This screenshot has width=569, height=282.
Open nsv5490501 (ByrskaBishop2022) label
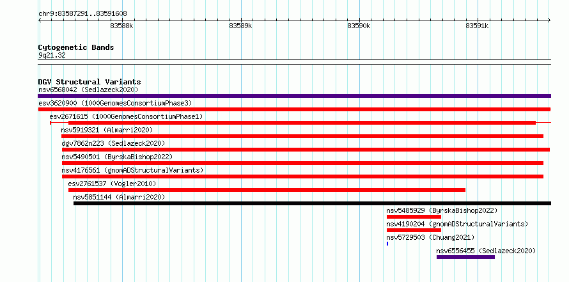tap(117, 157)
